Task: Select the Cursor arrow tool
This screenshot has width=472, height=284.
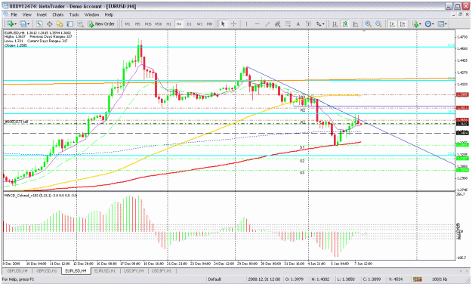Action: point(223,23)
